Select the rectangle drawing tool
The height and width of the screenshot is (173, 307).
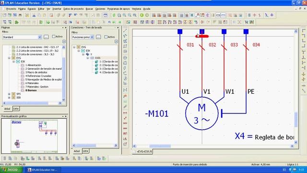(125, 46)
